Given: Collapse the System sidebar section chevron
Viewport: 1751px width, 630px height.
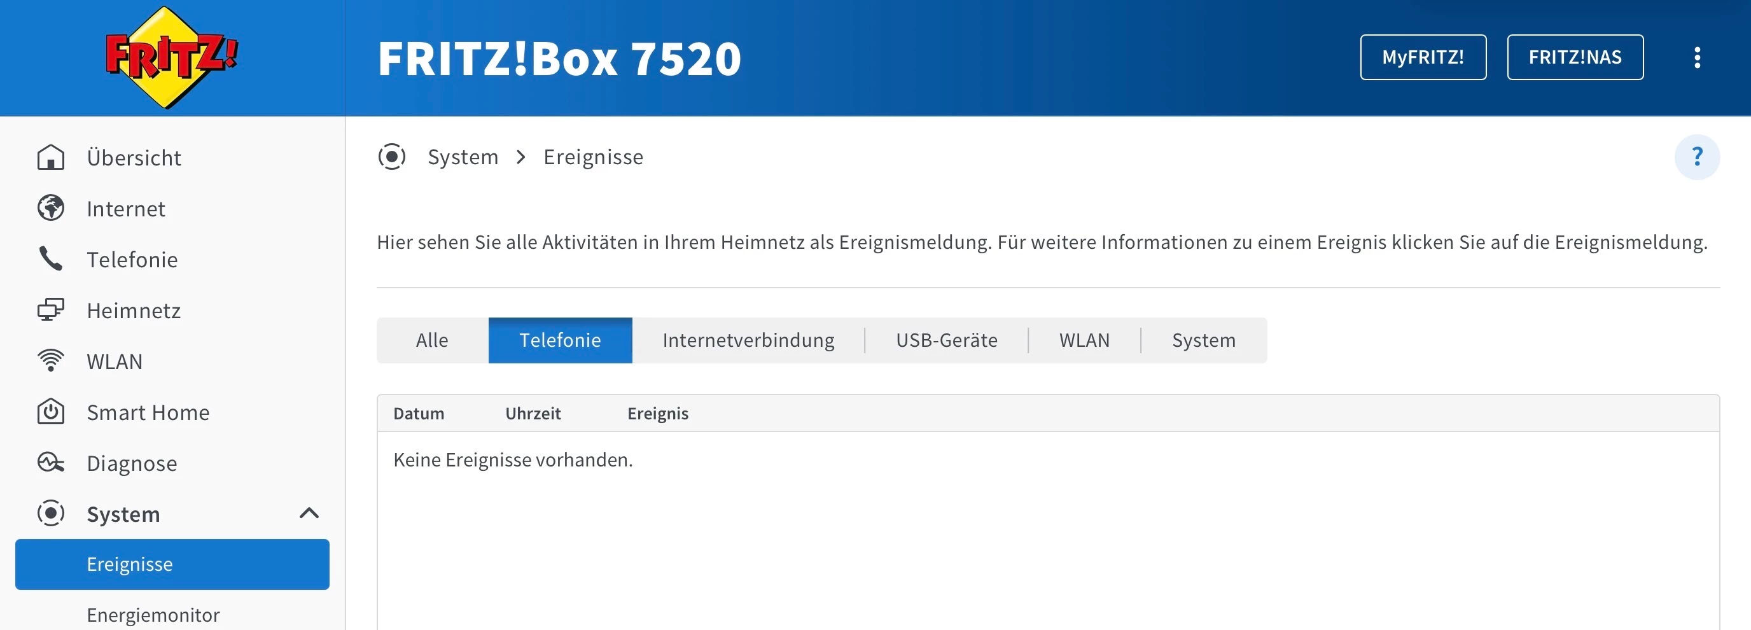Looking at the screenshot, I should (x=309, y=513).
